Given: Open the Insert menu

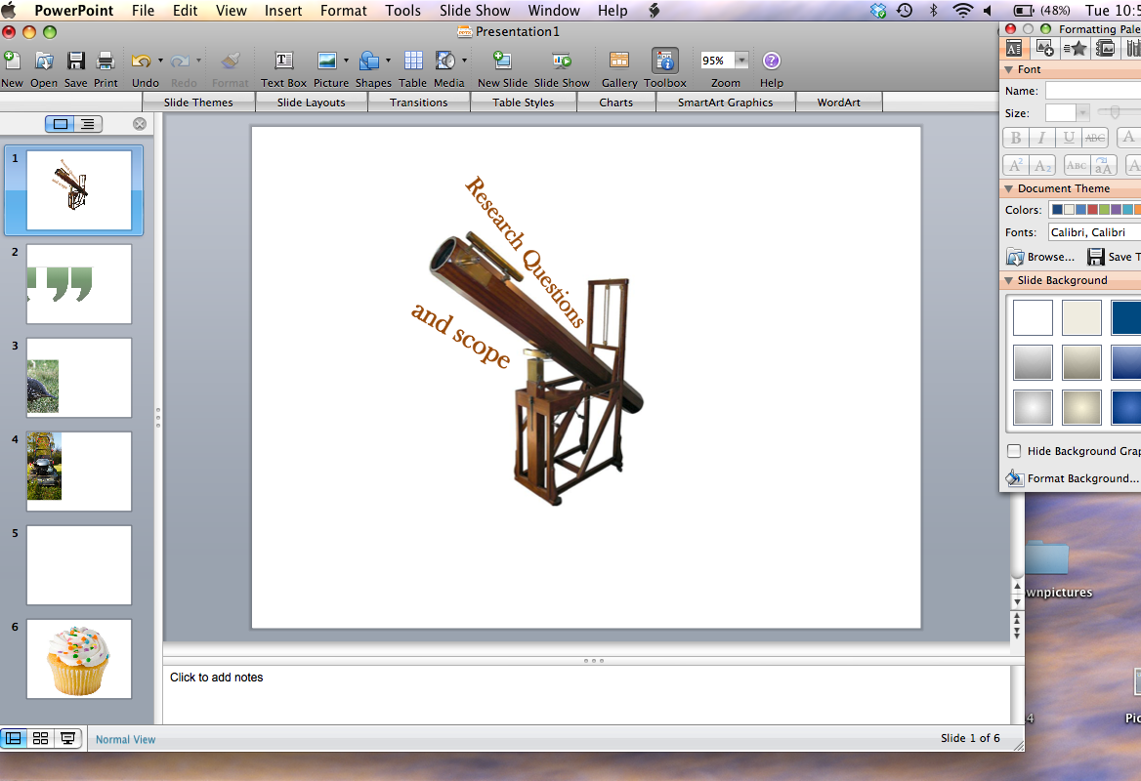Looking at the screenshot, I should pyautogui.click(x=283, y=10).
